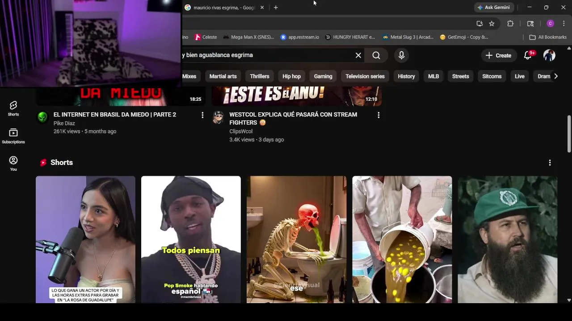Open YouTube notifications bell

528,55
